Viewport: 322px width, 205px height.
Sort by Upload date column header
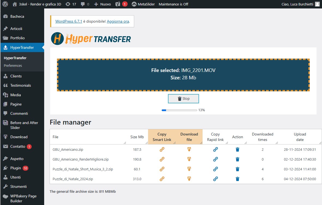[x=300, y=137]
